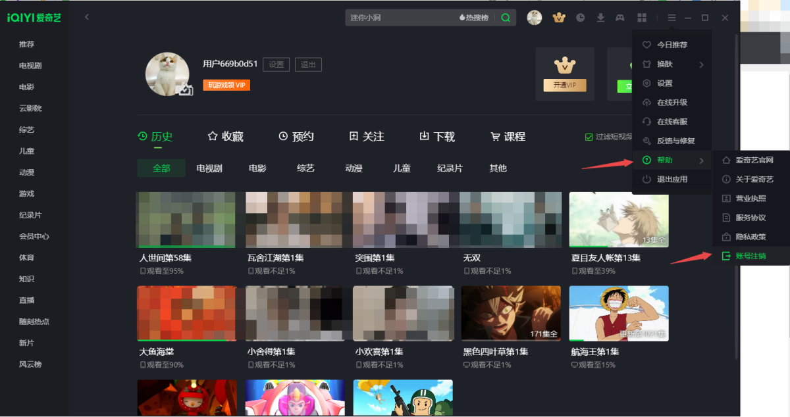Go to 推荐 in the sidebar

26,44
